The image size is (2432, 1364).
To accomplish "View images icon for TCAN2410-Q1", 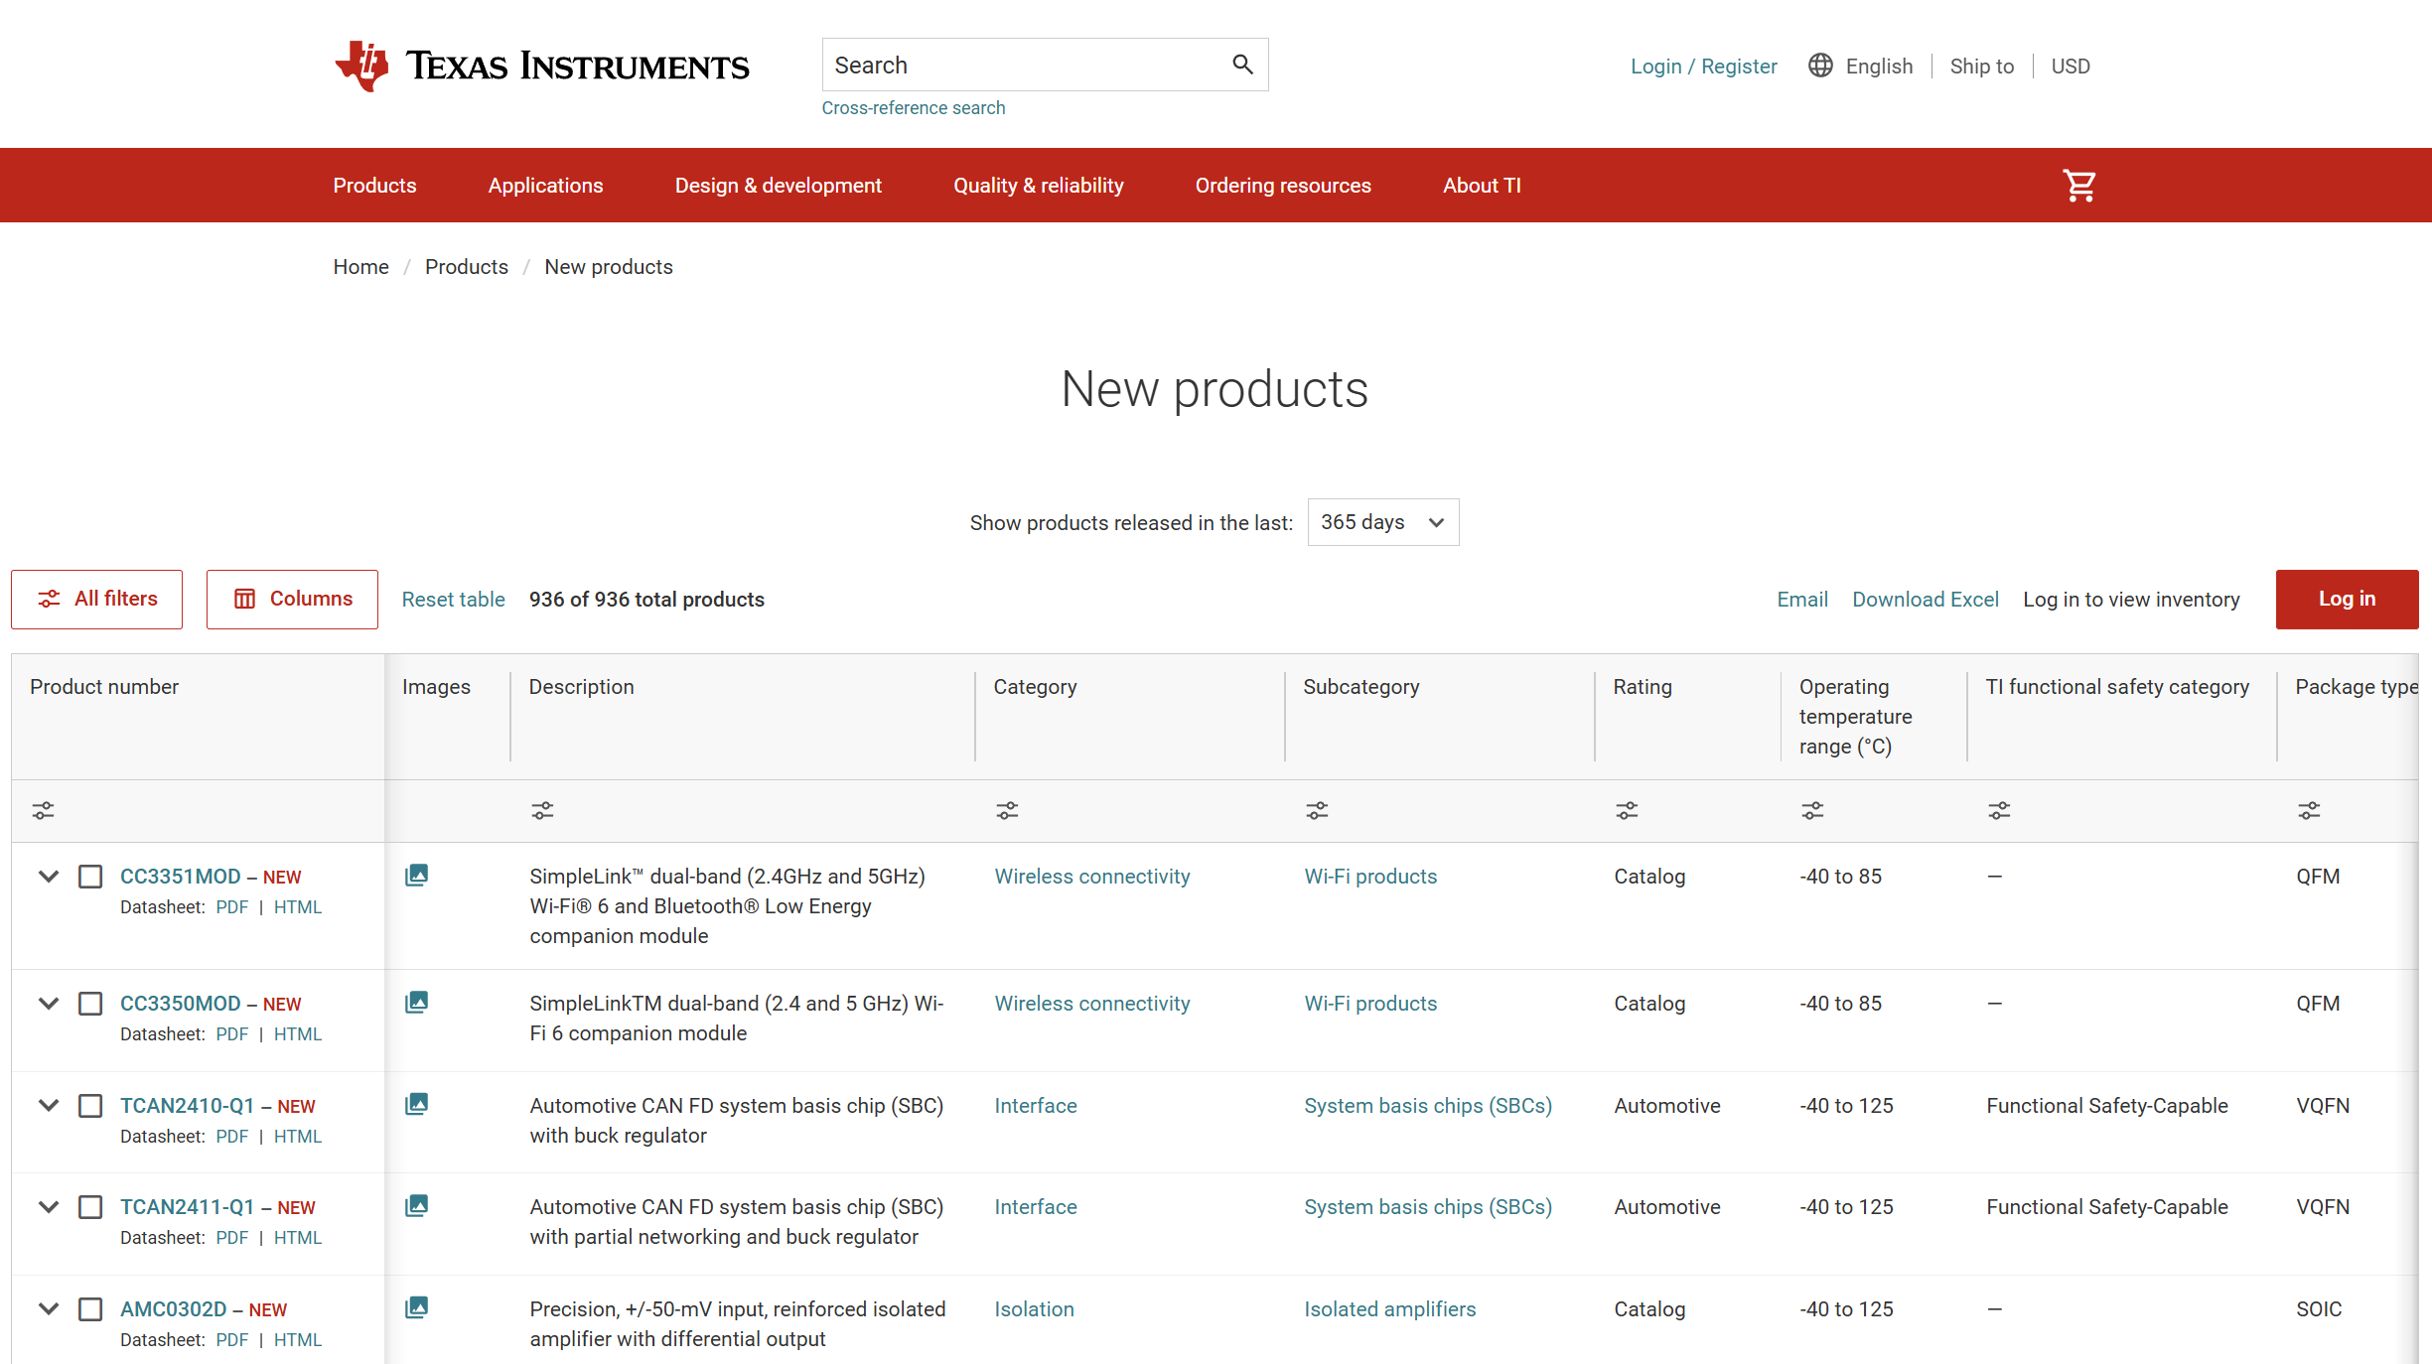I will tap(417, 1104).
